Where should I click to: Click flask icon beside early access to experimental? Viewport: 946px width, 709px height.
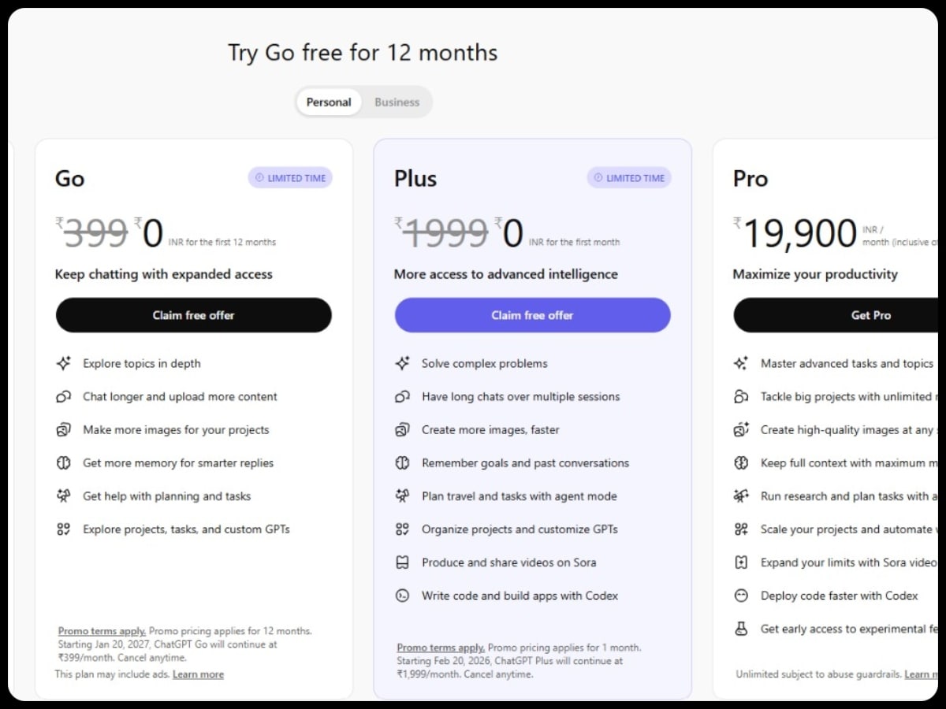[x=741, y=629]
